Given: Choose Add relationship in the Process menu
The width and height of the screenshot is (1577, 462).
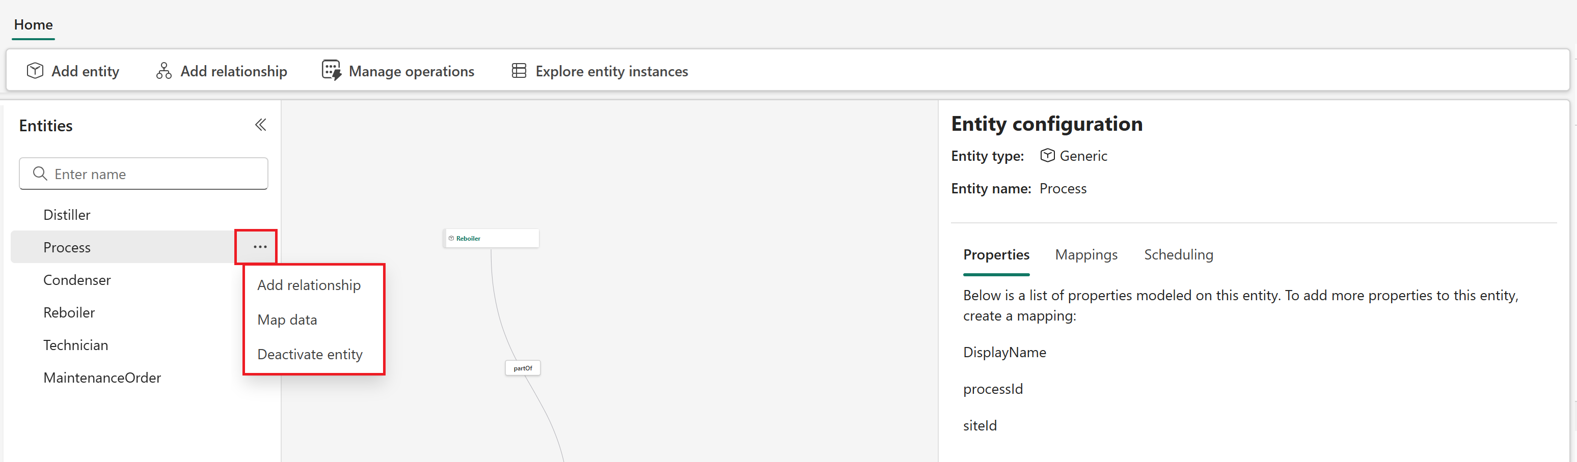Looking at the screenshot, I should click(309, 284).
